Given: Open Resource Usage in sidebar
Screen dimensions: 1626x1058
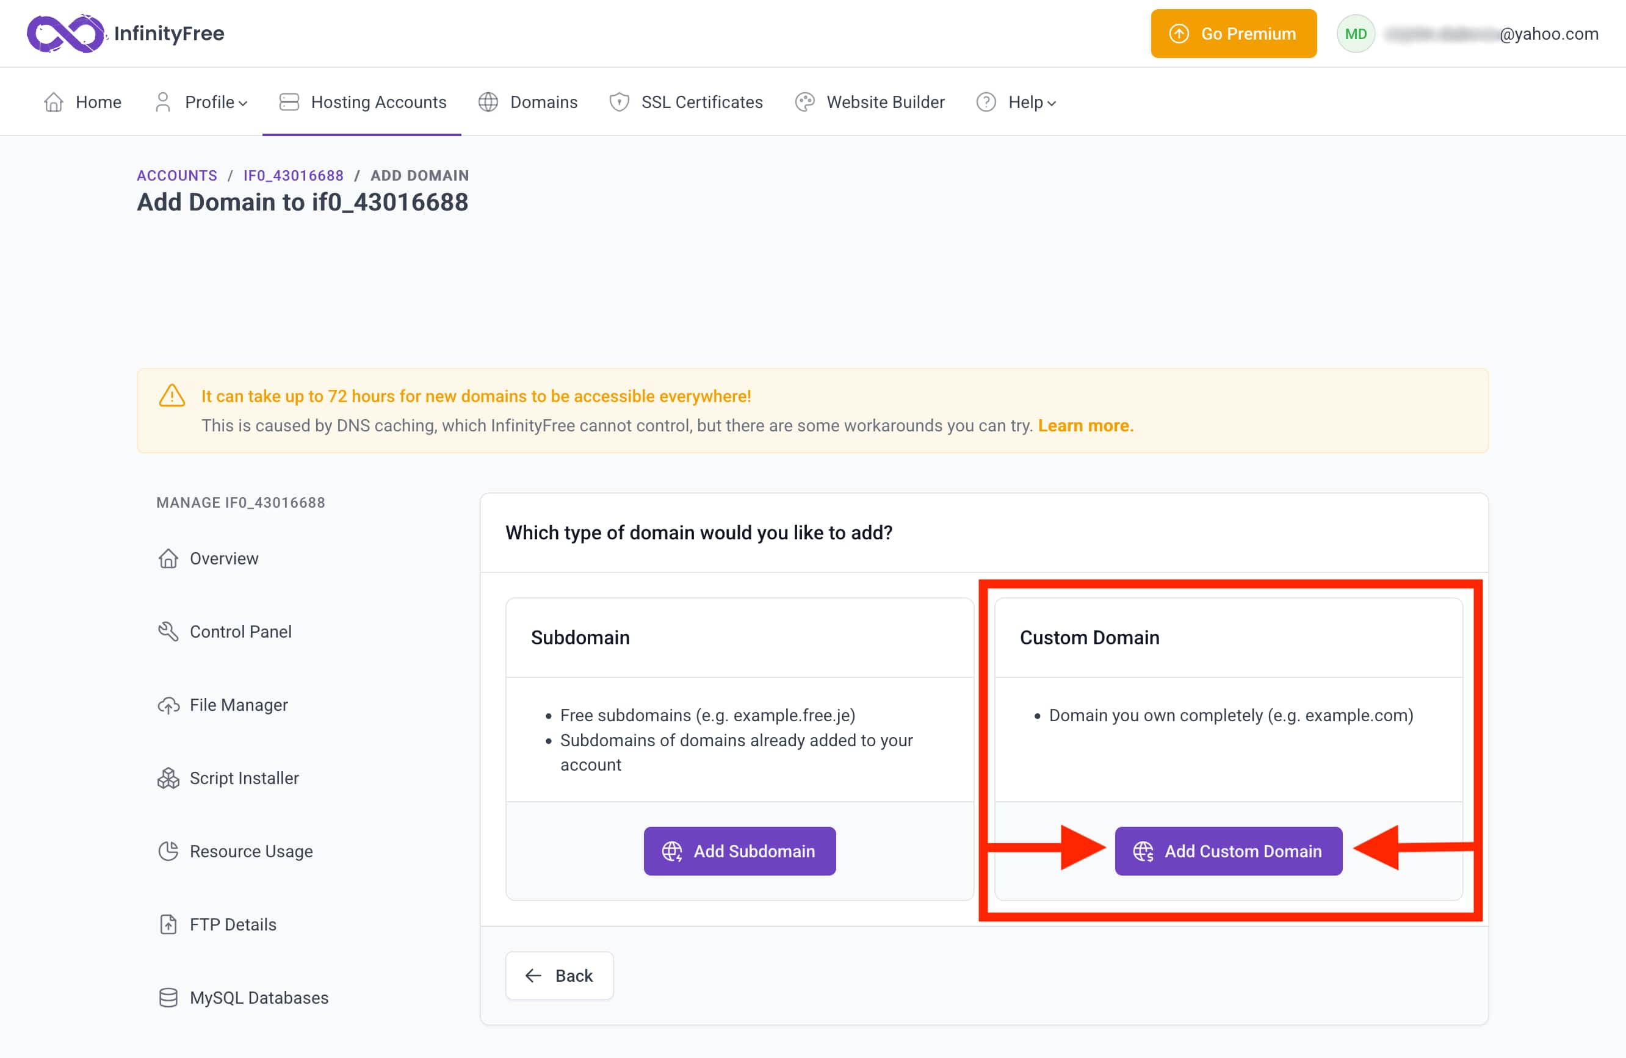Looking at the screenshot, I should click(236, 851).
